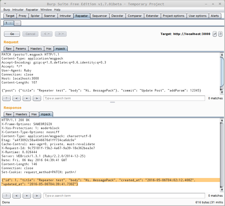Click the plus button in request search
The image size is (225, 206).
coord(27,98)
